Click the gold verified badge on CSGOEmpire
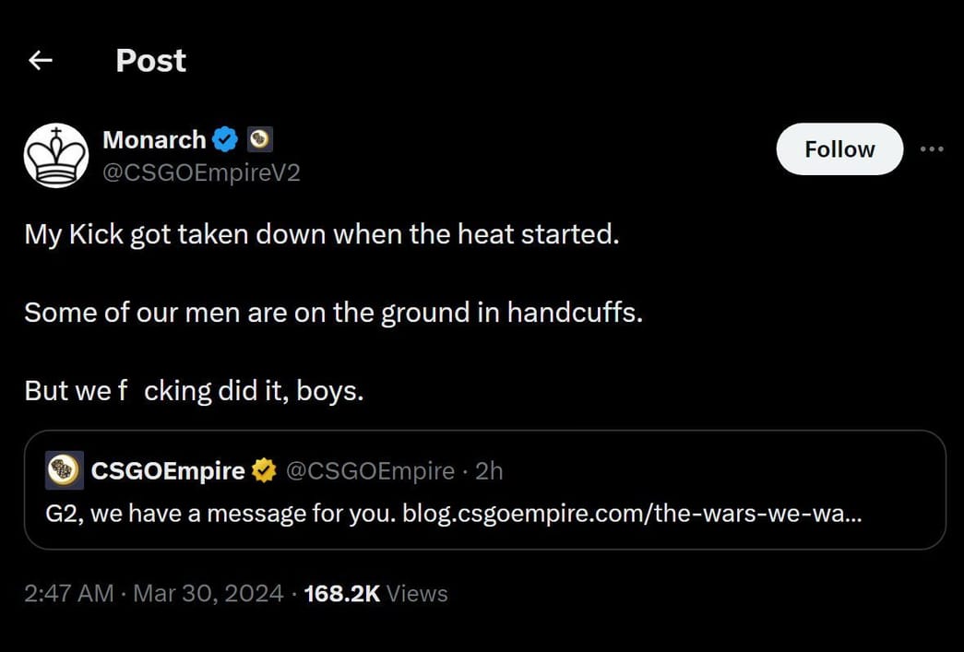Viewport: 964px width, 652px height. [x=264, y=471]
